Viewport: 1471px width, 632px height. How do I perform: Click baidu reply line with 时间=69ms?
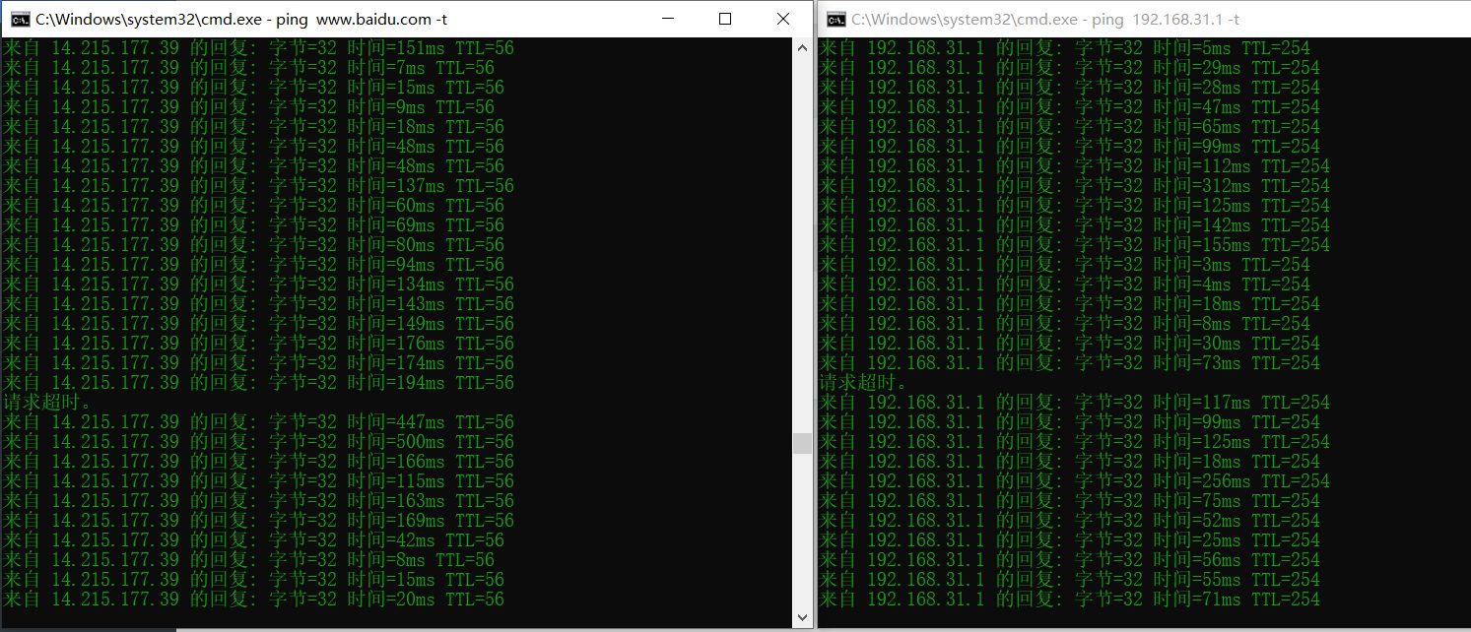click(253, 225)
